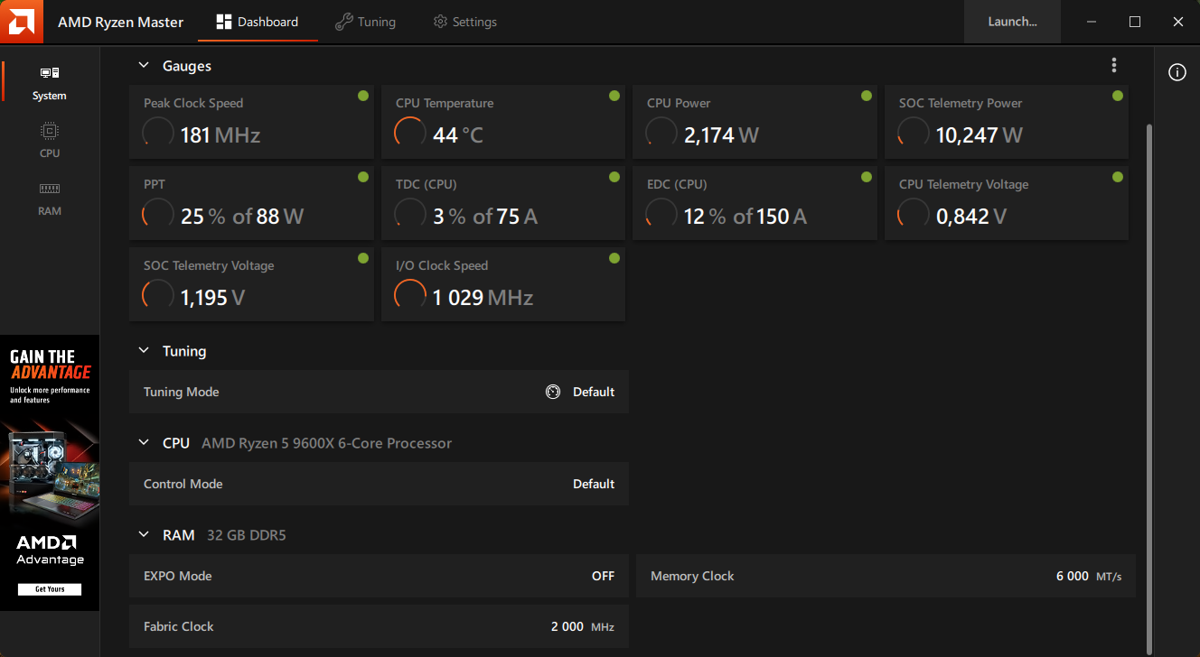Toggle the CPU Power green status dot

(x=866, y=96)
